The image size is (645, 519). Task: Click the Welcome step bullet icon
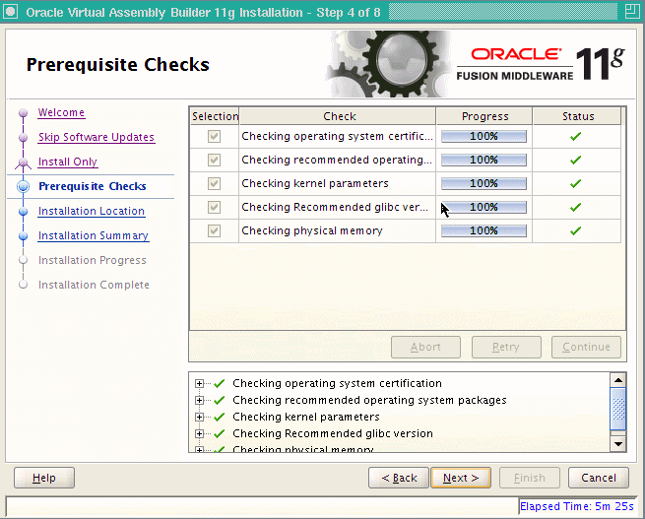[x=23, y=112]
